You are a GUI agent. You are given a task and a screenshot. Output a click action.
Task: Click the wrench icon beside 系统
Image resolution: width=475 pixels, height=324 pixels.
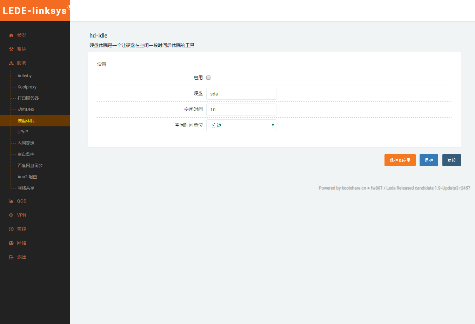pos(11,49)
